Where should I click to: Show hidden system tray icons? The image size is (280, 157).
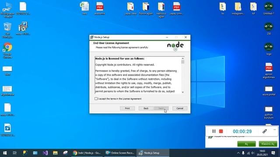[x=238, y=153]
